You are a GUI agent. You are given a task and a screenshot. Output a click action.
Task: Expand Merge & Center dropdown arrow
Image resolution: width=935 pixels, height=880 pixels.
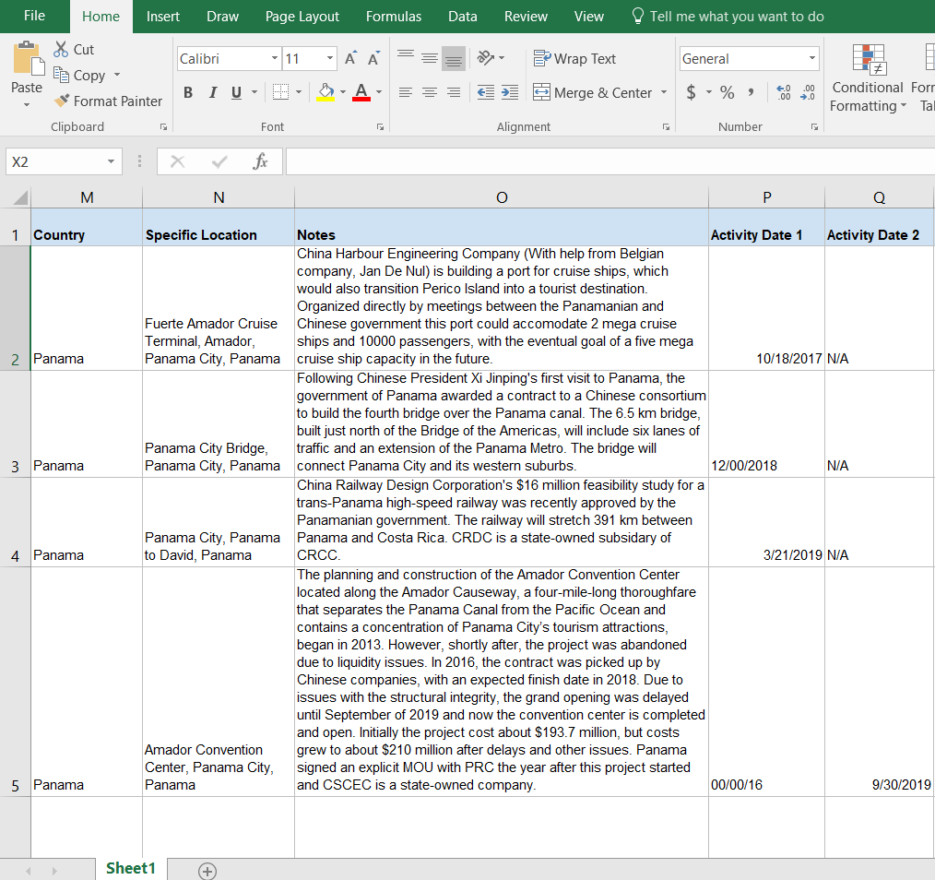click(x=664, y=92)
